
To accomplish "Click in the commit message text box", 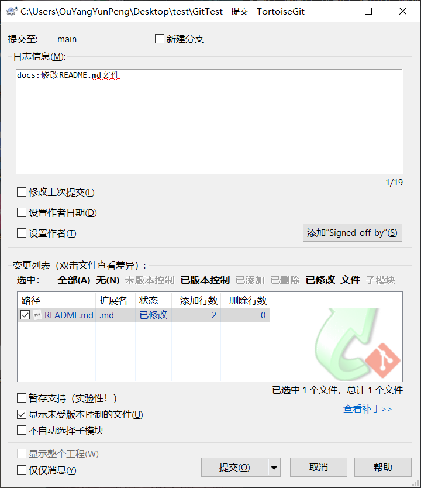I will point(209,123).
